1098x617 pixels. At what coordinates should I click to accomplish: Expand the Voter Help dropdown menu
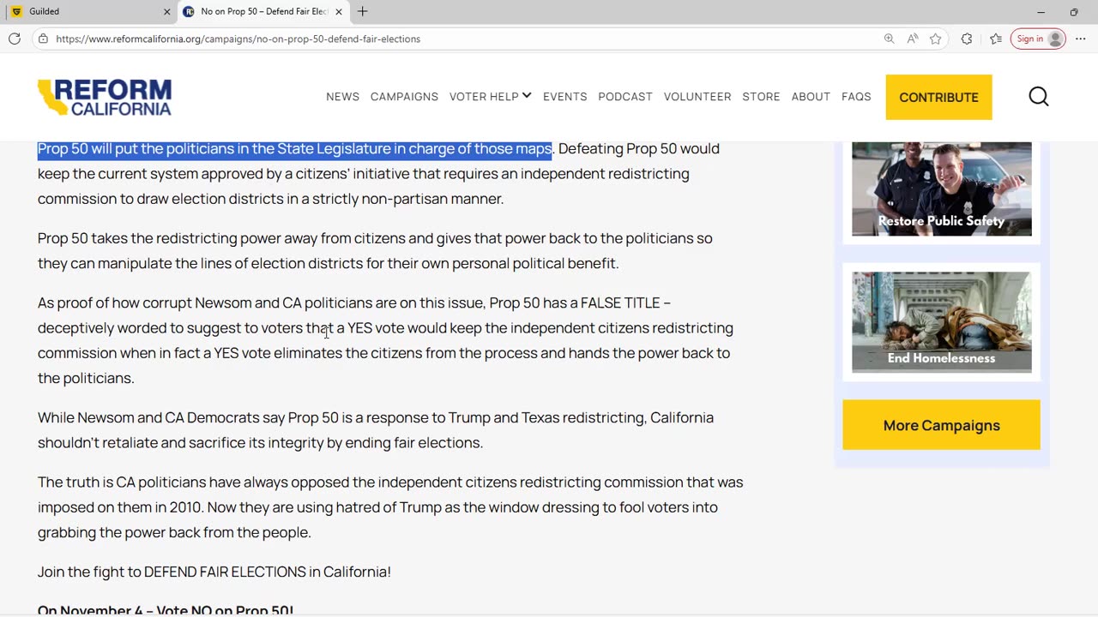491,97
